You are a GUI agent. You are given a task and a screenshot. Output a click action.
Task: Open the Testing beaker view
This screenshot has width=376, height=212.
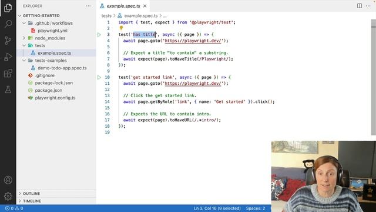(x=8, y=90)
